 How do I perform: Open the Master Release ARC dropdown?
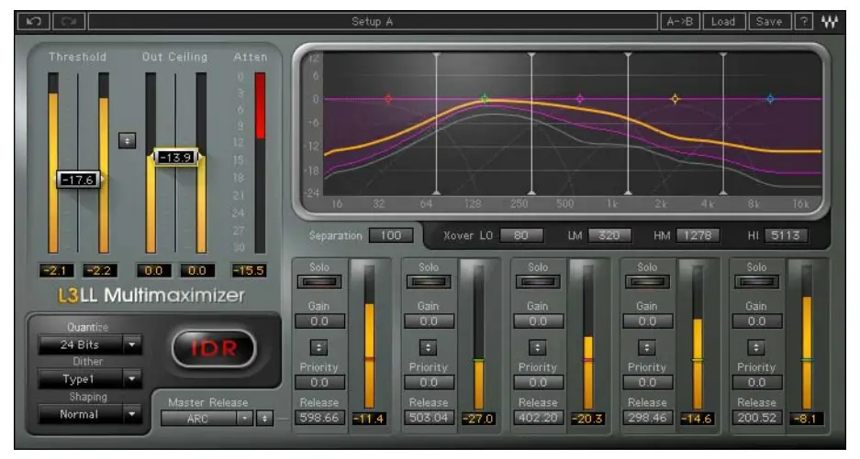207,419
